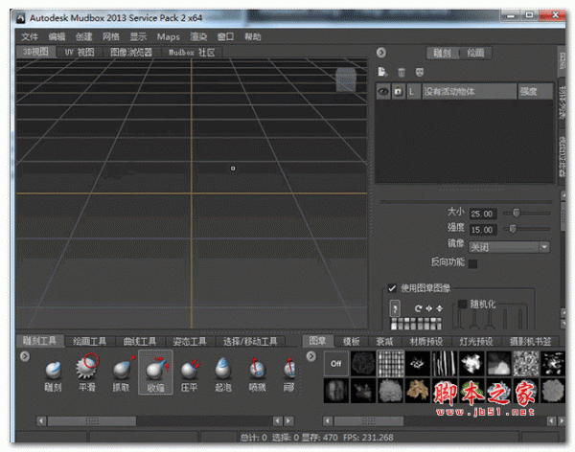Uncheck the 使用图章图像 checkbox
Screen dimensions: 575x452
point(392,287)
